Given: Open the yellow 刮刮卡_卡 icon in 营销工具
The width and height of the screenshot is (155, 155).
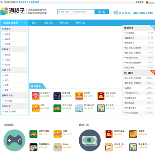Looking at the screenshot, I should click(x=108, y=147).
